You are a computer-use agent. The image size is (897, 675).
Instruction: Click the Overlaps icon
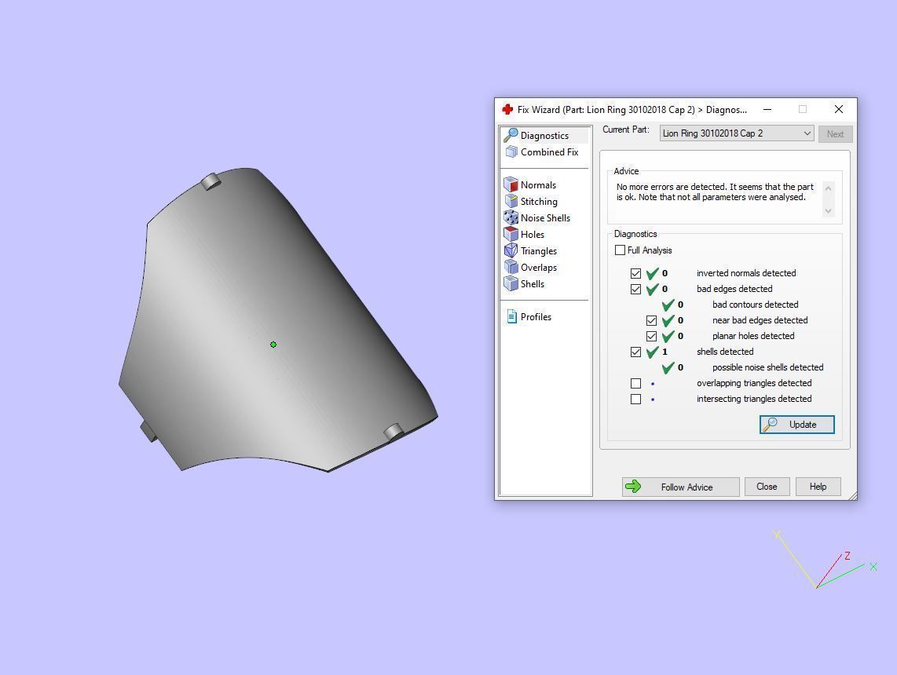coord(511,268)
